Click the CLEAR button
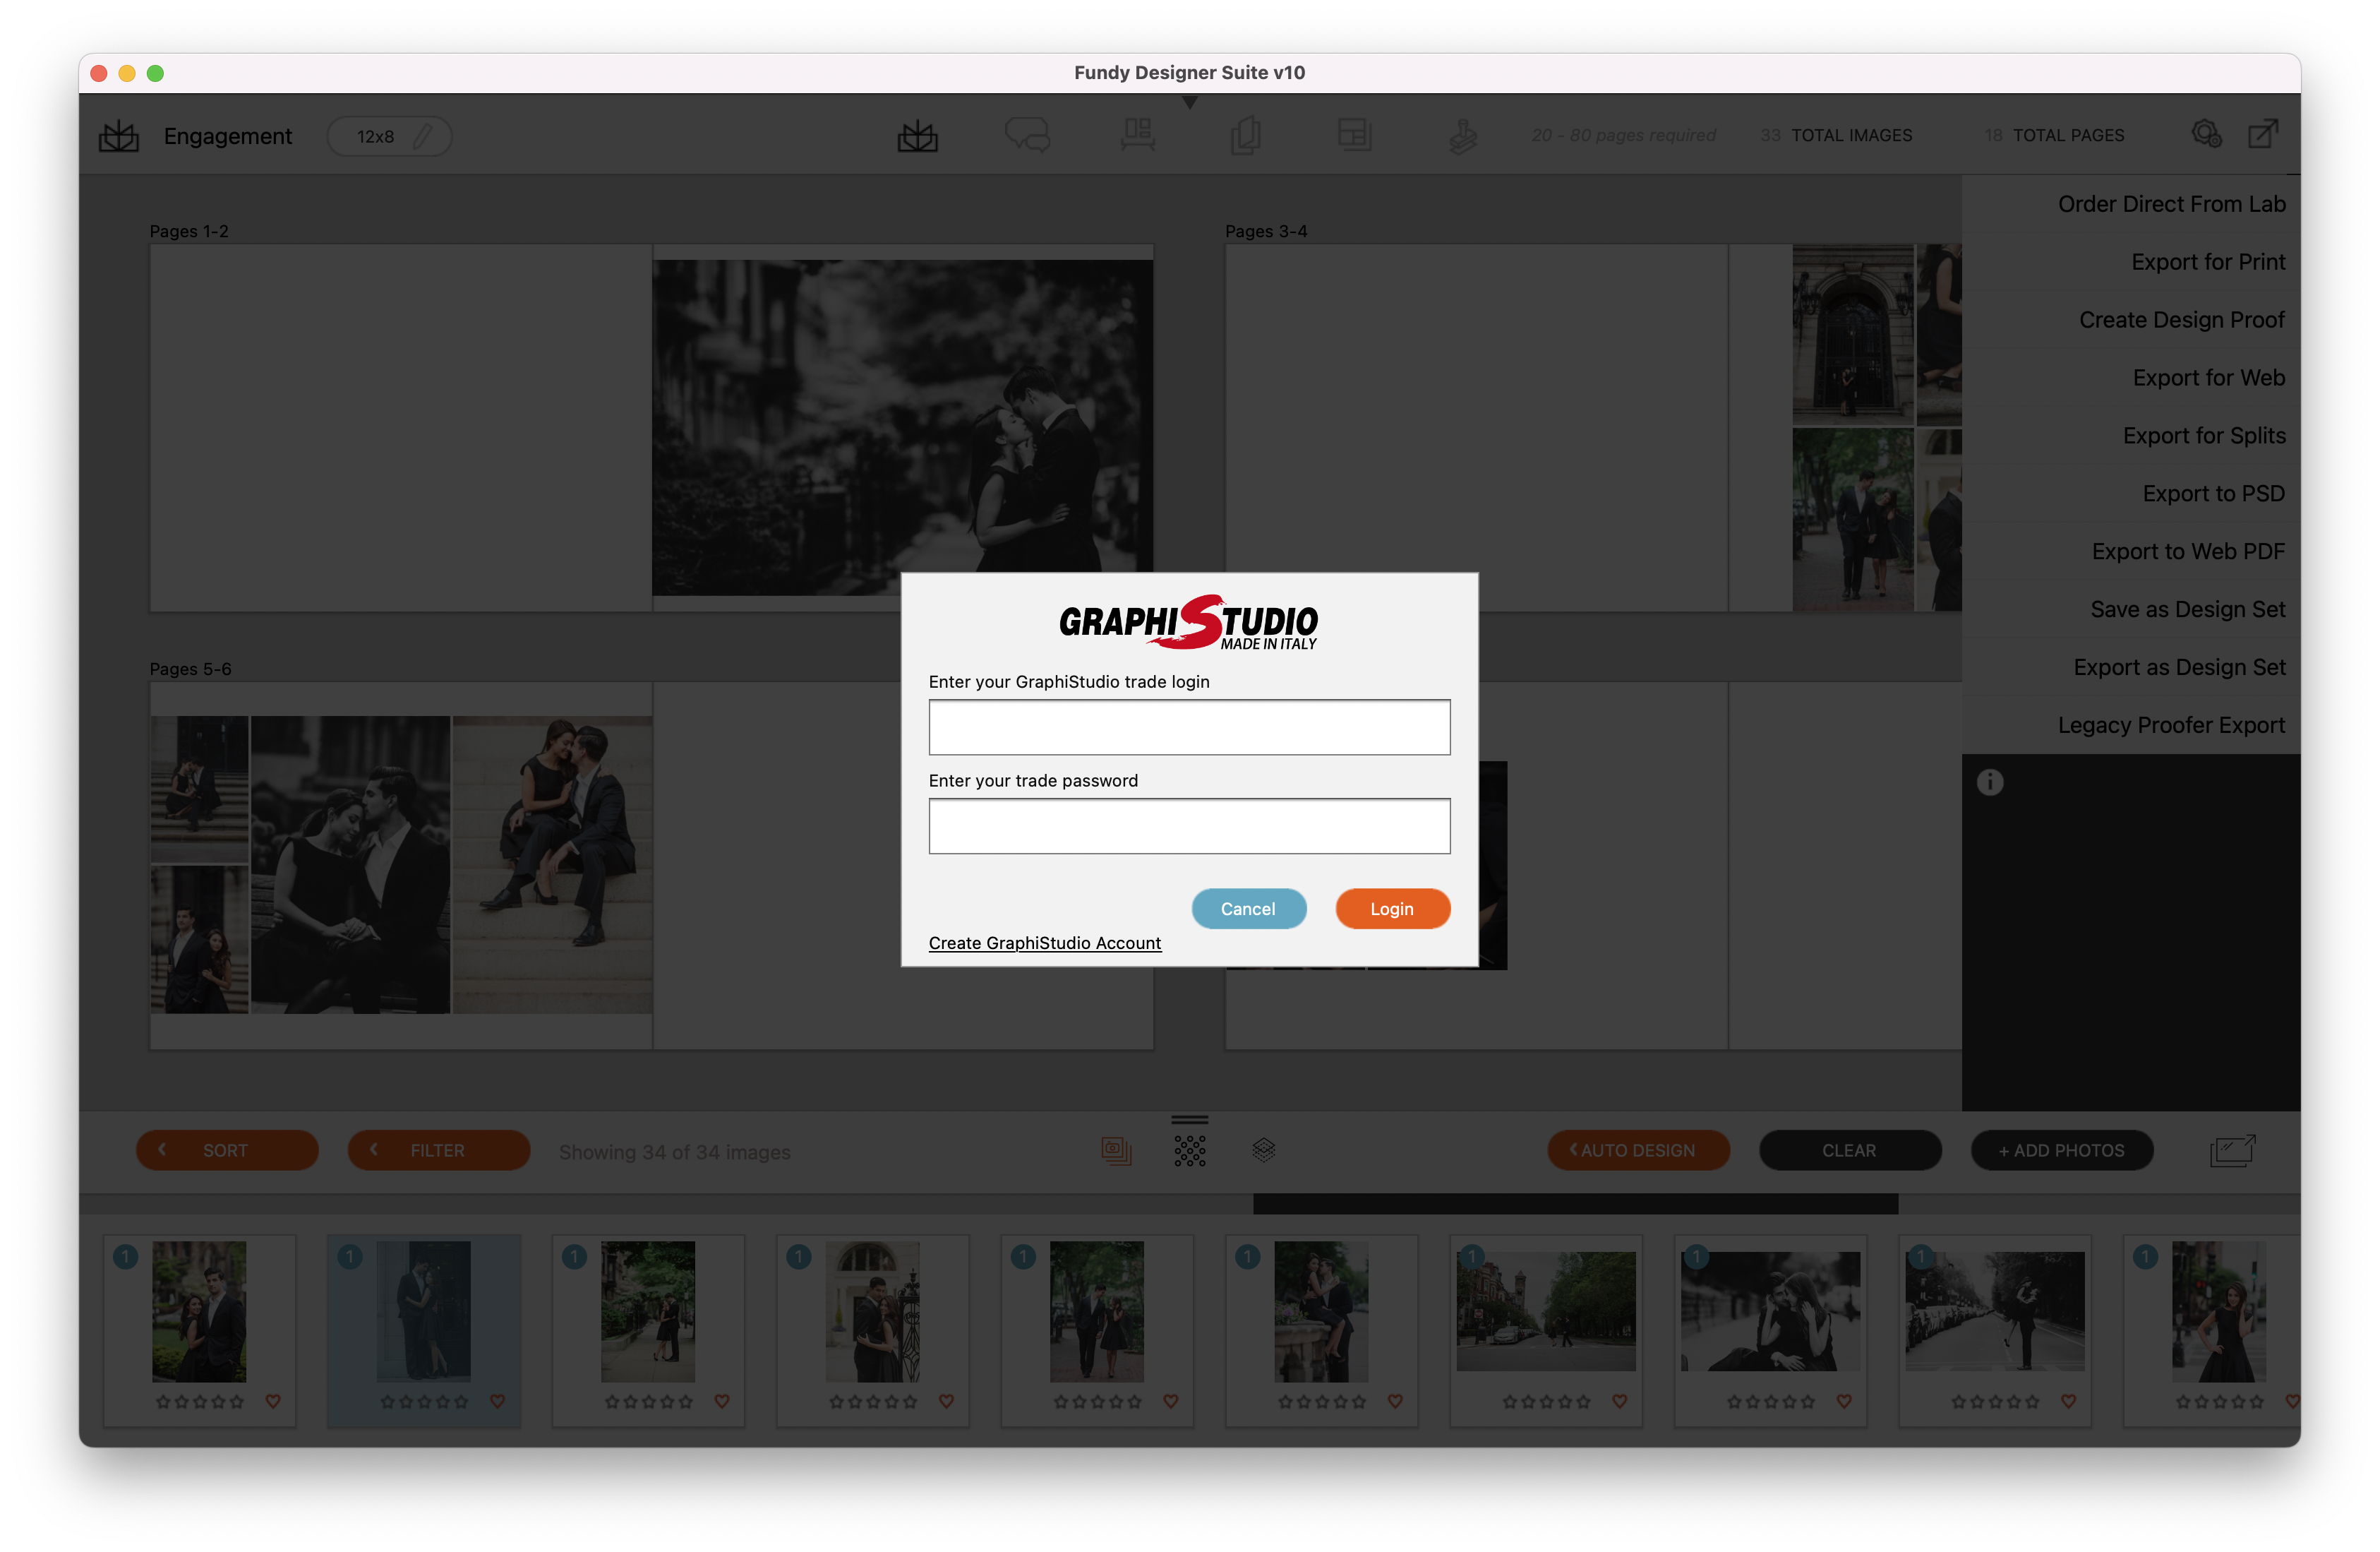Image resolution: width=2380 pixels, height=1552 pixels. pos(1849,1151)
